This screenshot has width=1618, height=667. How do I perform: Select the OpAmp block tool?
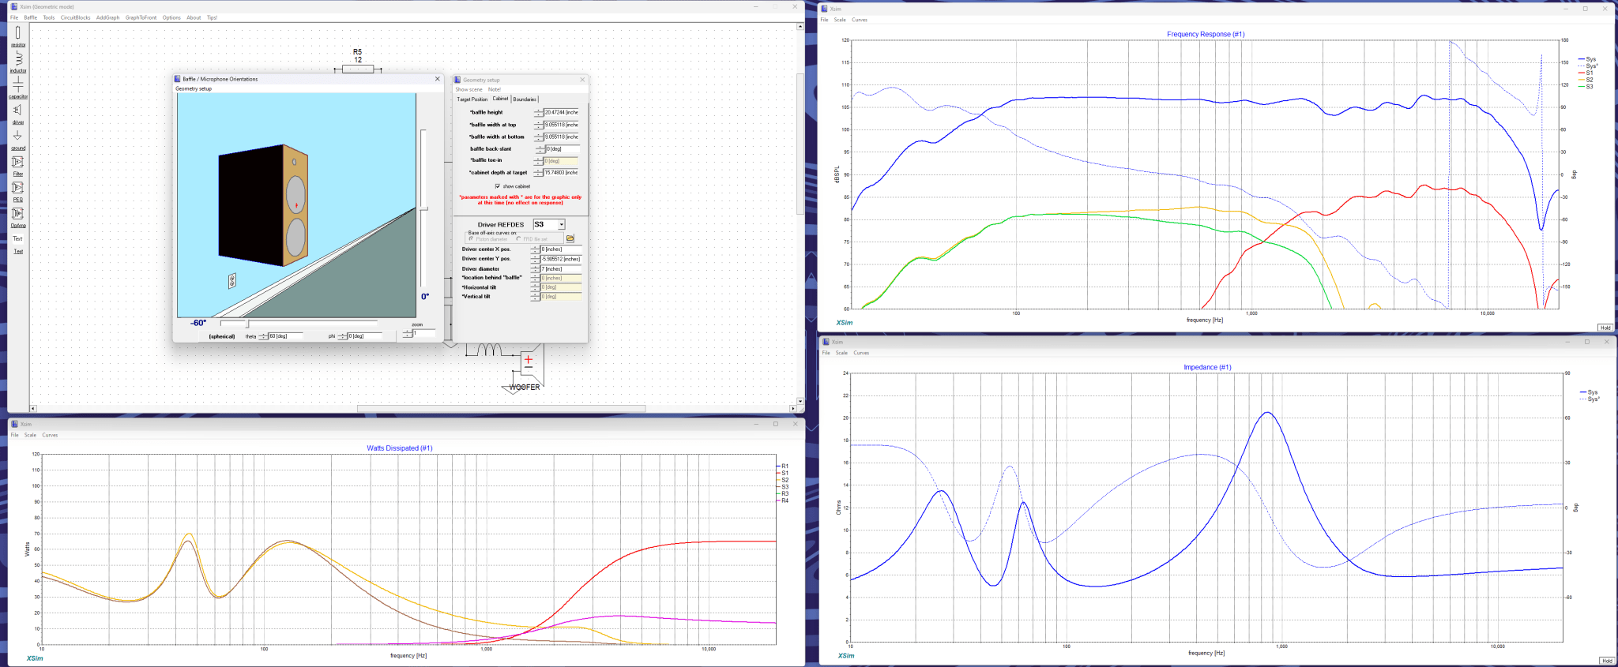coord(17,216)
